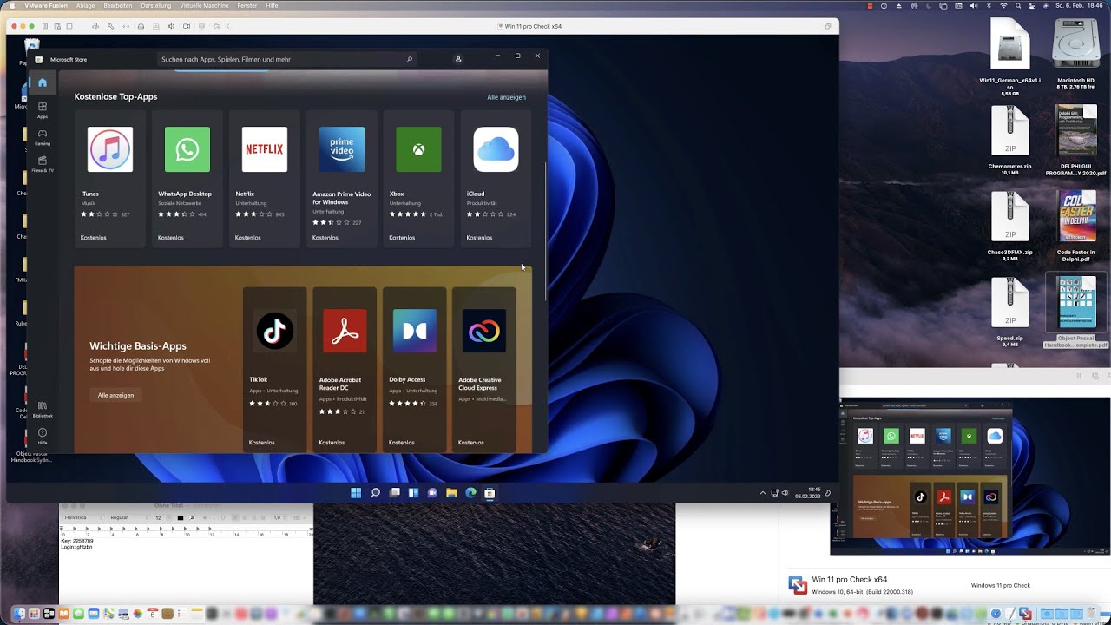The height and width of the screenshot is (625, 1111).
Task: Open the Dolby Access app card
Action: pyautogui.click(x=414, y=370)
